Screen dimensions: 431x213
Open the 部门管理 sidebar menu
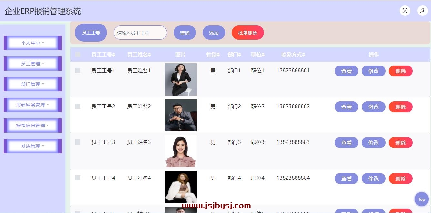click(33, 84)
